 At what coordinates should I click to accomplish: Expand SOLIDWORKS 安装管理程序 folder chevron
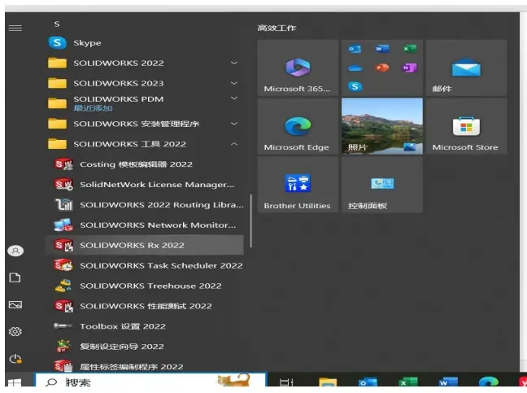coord(234,124)
